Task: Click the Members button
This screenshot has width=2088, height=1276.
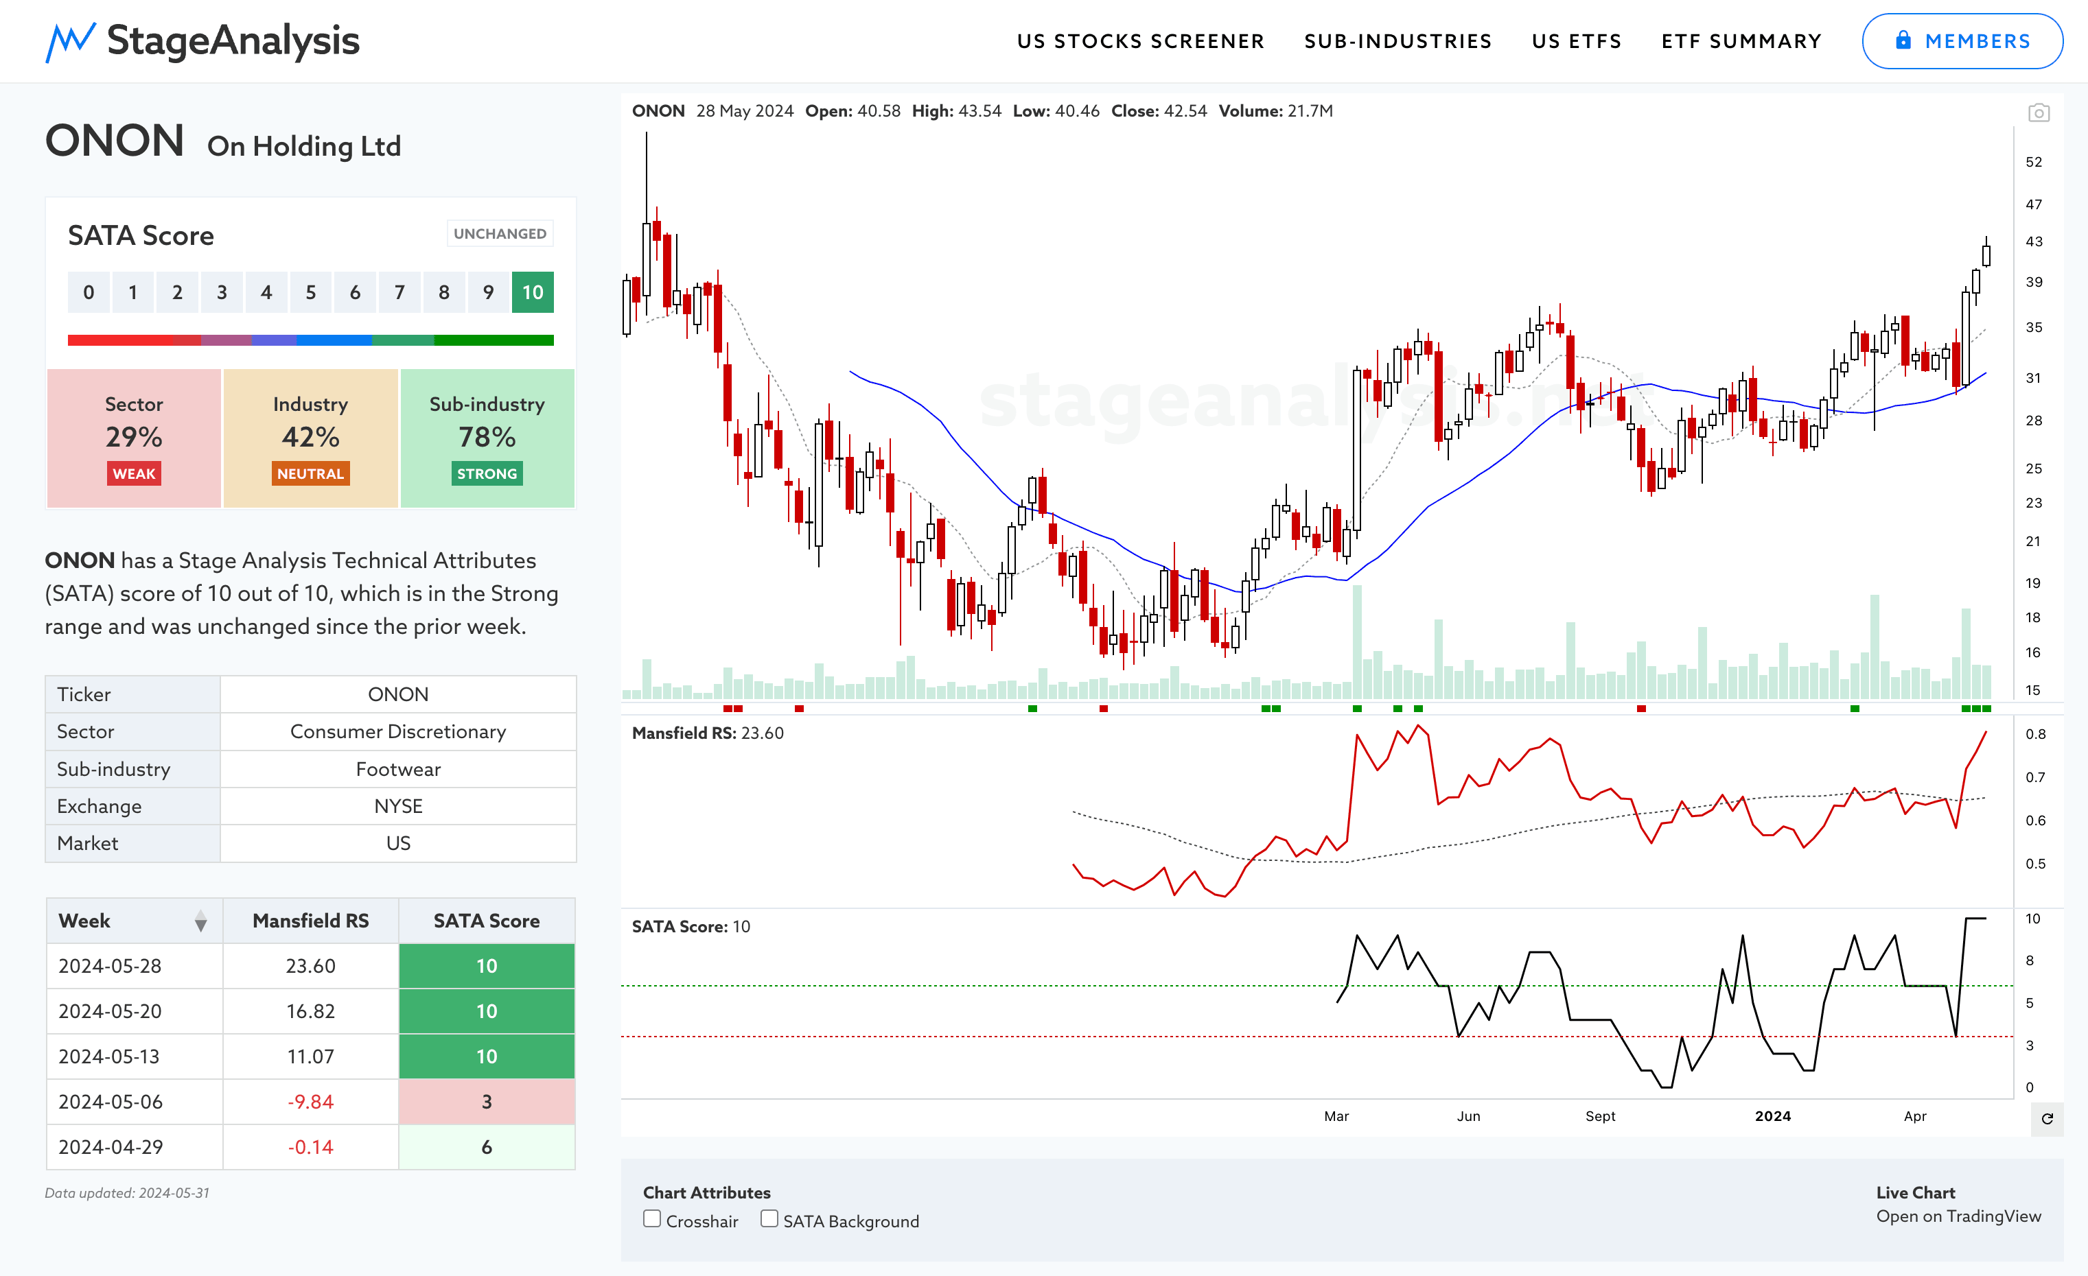Action: (x=1962, y=40)
